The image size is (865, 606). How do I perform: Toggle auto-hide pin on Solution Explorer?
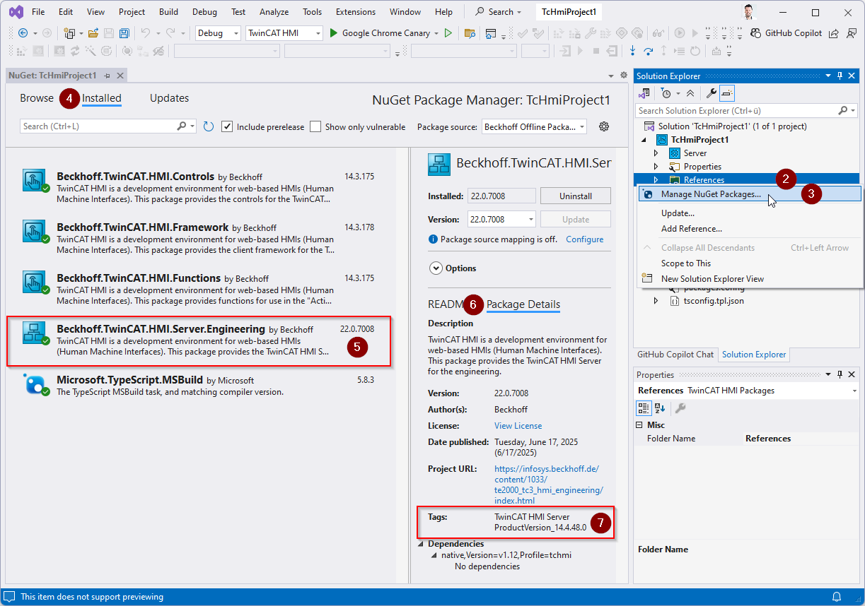click(x=840, y=76)
